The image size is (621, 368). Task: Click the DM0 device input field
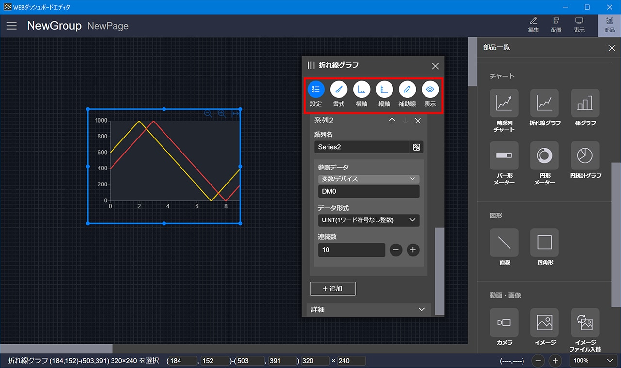coord(368,192)
